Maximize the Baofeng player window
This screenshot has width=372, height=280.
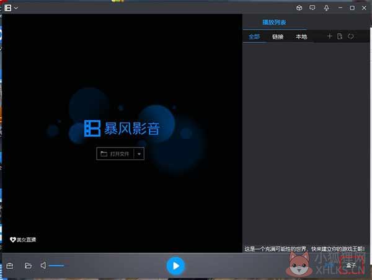pyautogui.click(x=352, y=8)
